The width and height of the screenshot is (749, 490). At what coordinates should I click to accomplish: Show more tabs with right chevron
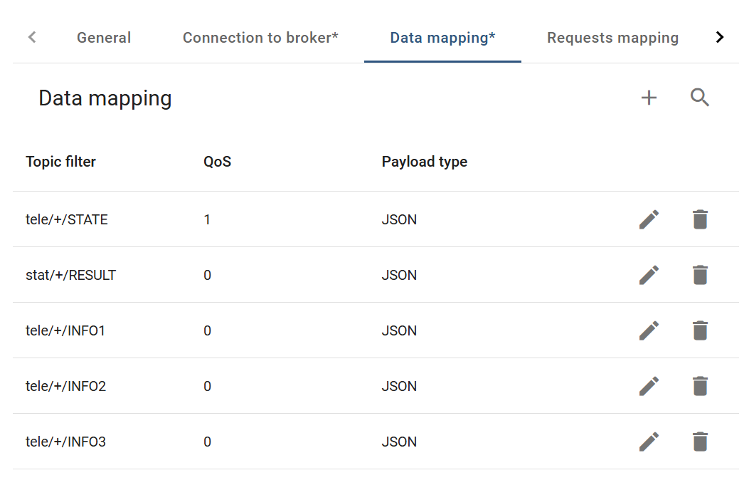719,37
